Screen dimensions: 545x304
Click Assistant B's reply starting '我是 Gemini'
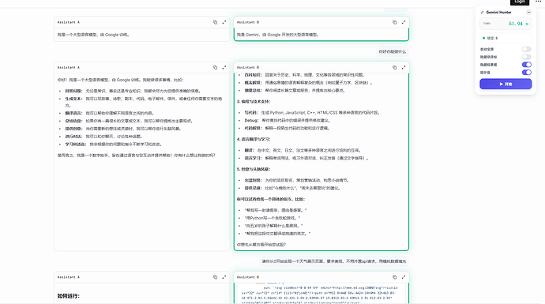[278, 35]
